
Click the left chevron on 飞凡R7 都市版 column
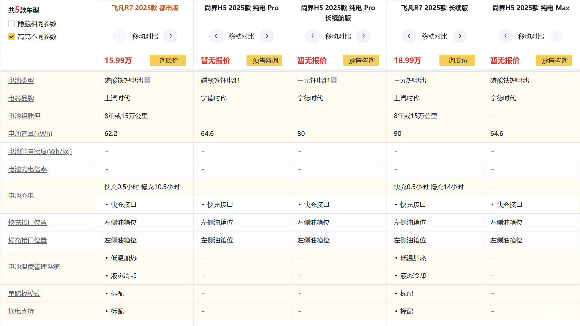pyautogui.click(x=120, y=36)
